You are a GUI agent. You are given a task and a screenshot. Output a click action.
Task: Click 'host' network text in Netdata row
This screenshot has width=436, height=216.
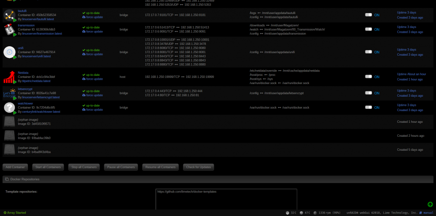click(x=123, y=77)
